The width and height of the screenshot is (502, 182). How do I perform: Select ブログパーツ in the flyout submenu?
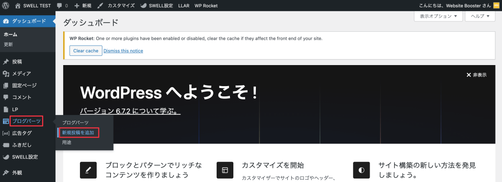pos(75,123)
